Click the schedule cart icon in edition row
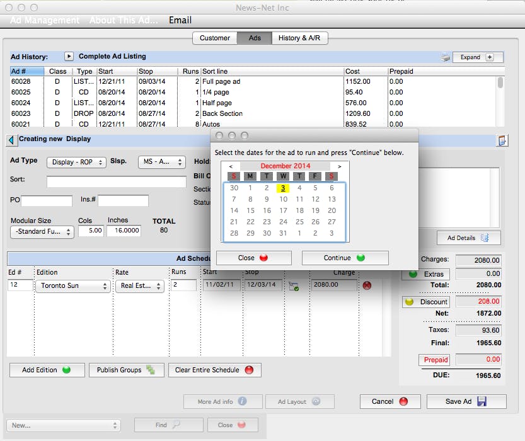 pyautogui.click(x=293, y=285)
